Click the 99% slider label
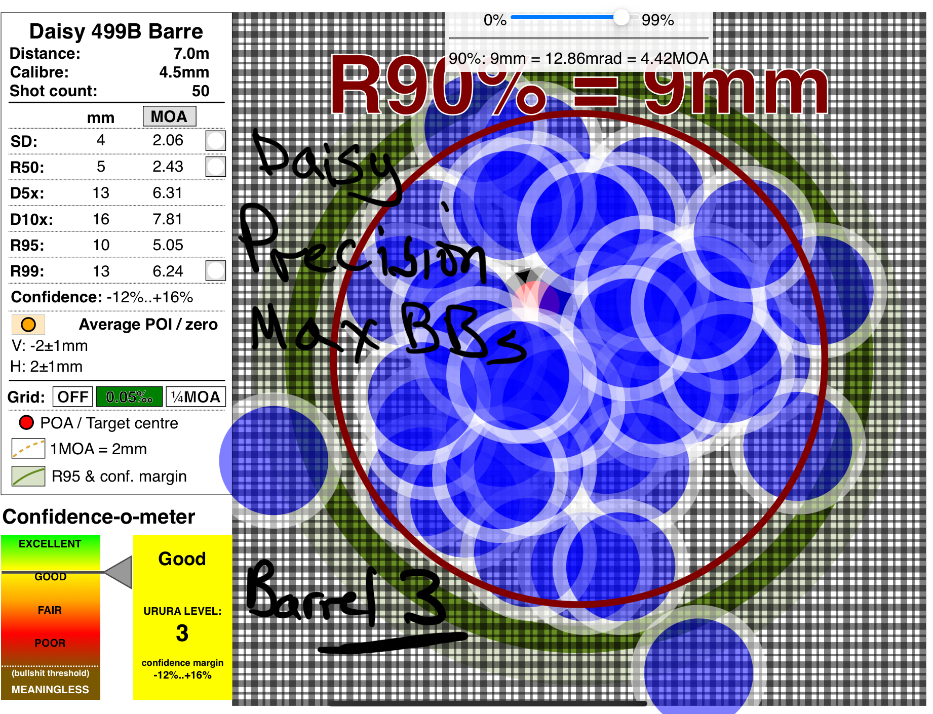This screenshot has height=714, width=933. 657,20
